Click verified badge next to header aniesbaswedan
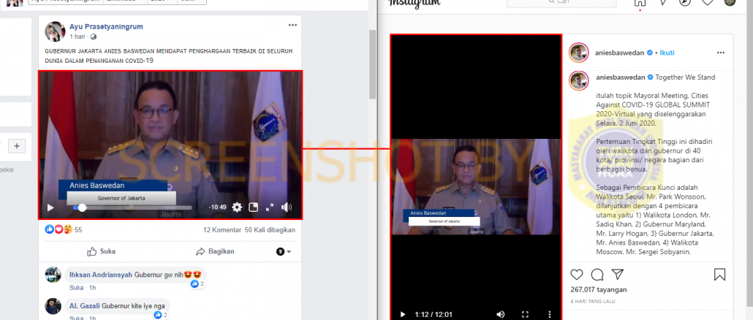Screen dimensions: 753x320 (650, 53)
